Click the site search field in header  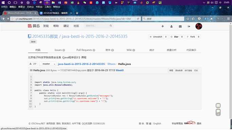click(97, 26)
